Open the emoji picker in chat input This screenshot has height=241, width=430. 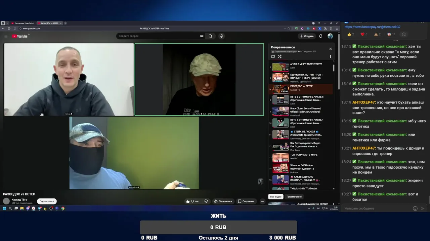point(415,208)
